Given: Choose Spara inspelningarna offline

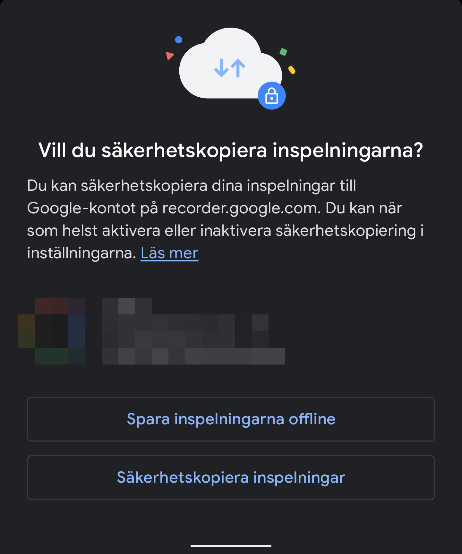Looking at the screenshot, I should click(x=231, y=419).
